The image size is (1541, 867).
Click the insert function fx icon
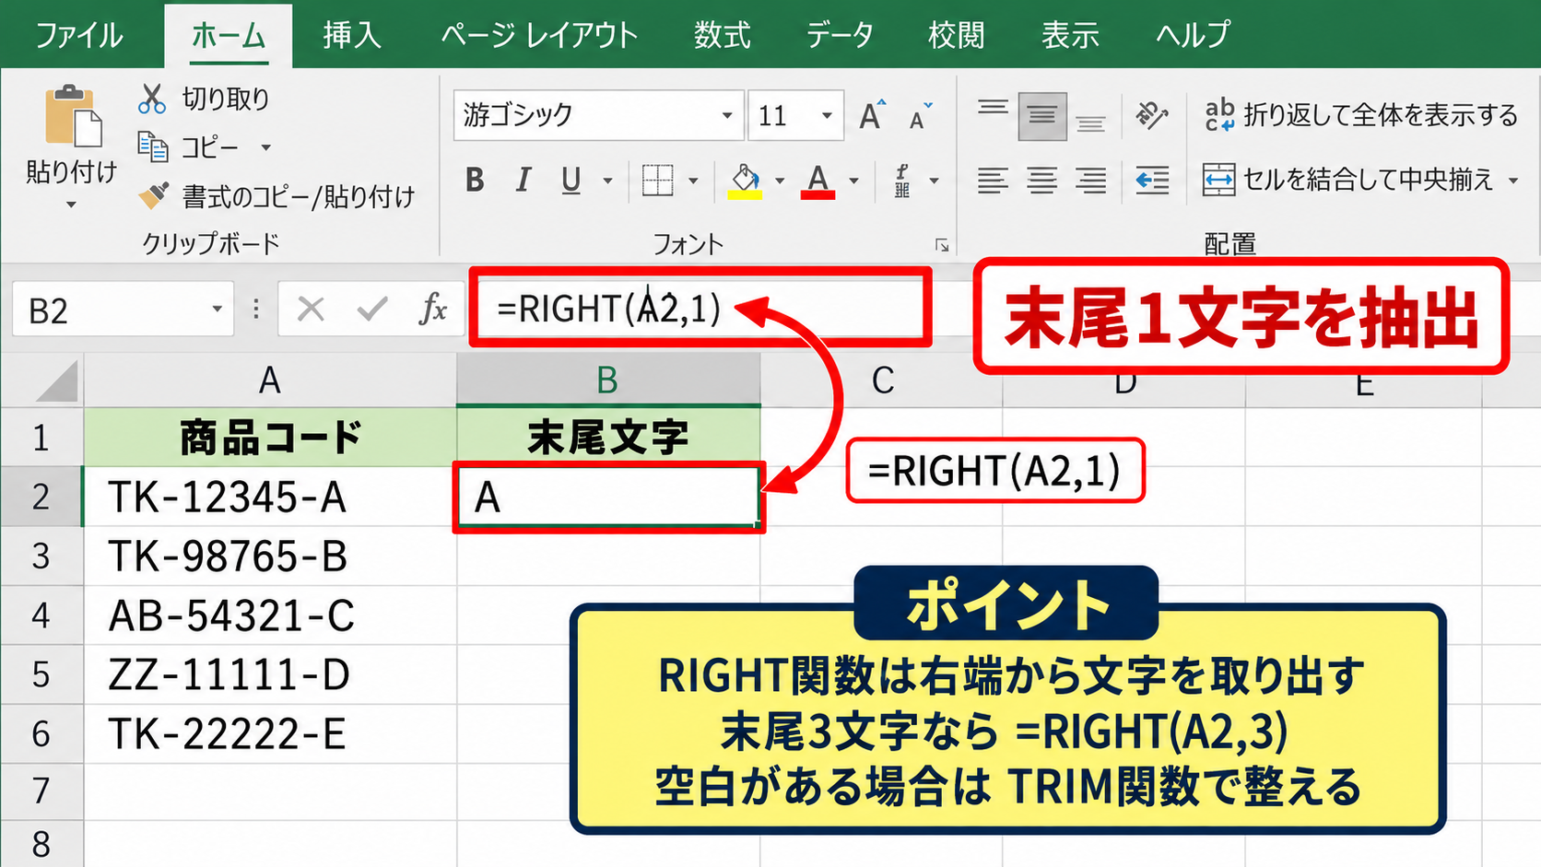pos(432,310)
